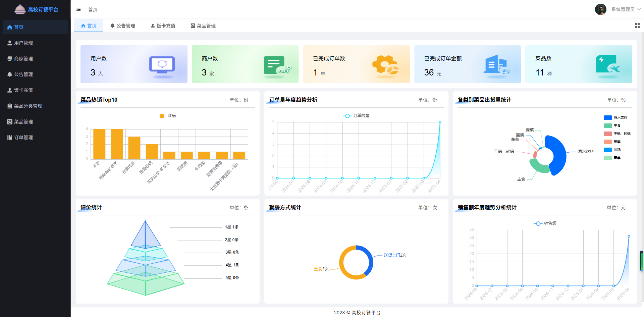This screenshot has width=644, height=317.
Task: Select 商家管理 in the sidebar
Action: pyautogui.click(x=23, y=58)
